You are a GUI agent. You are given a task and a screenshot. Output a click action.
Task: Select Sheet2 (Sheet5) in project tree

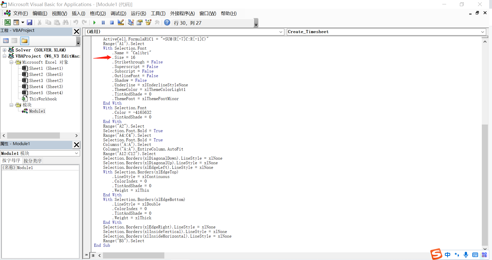coord(46,74)
